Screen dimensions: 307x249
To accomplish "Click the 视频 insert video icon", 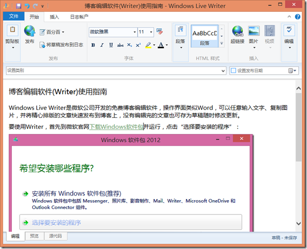I will [x=270, y=31].
